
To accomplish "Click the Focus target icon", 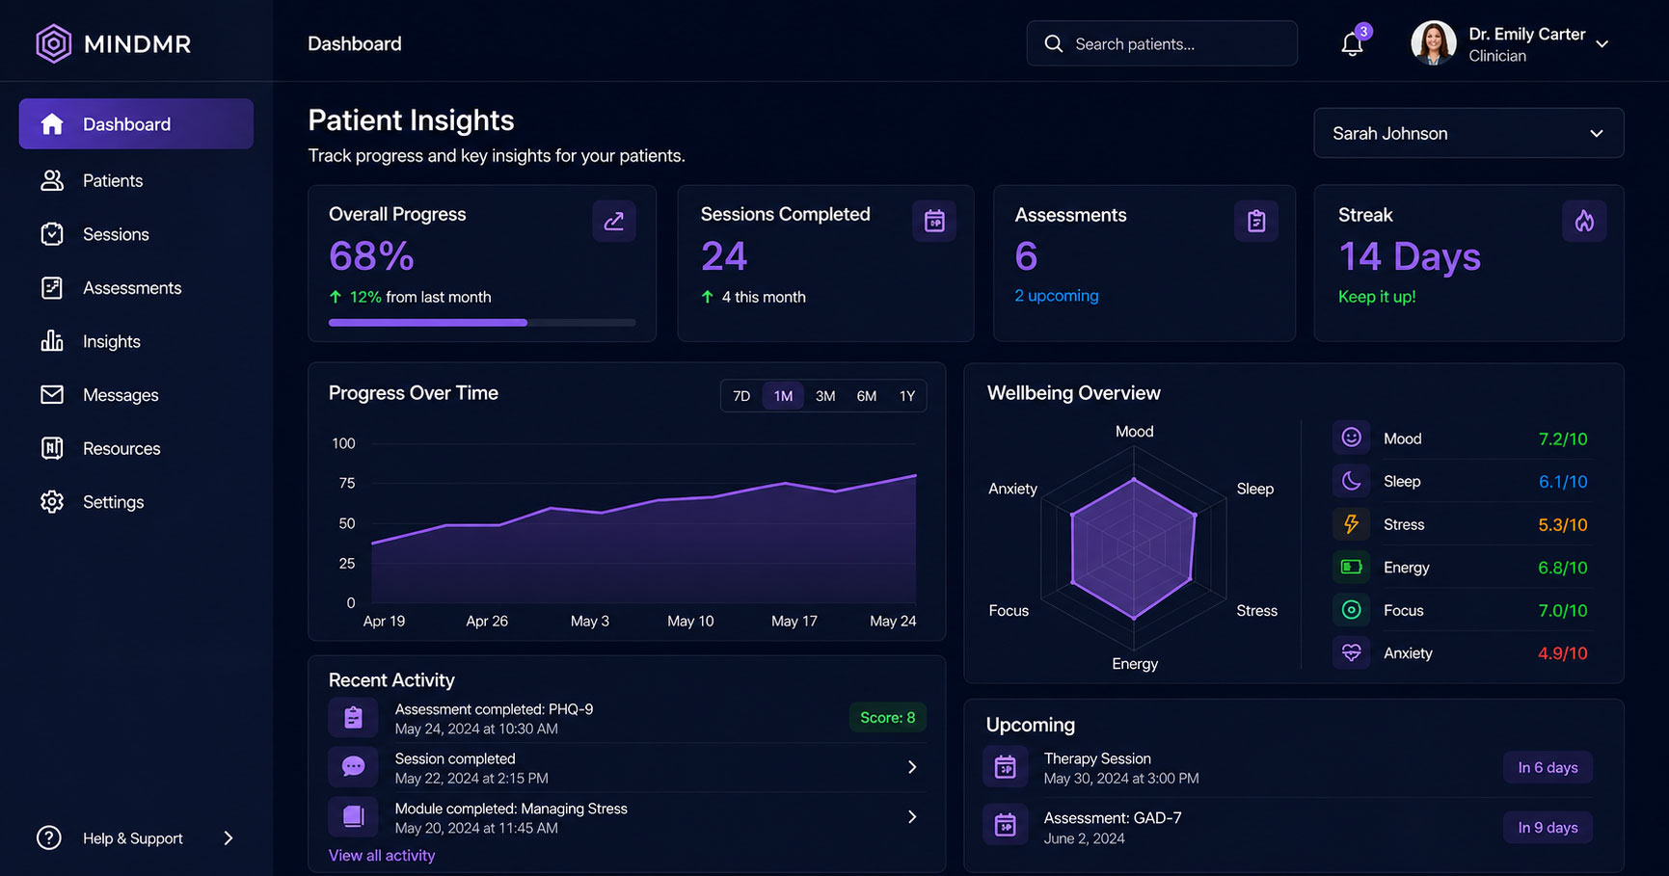I will (x=1352, y=610).
